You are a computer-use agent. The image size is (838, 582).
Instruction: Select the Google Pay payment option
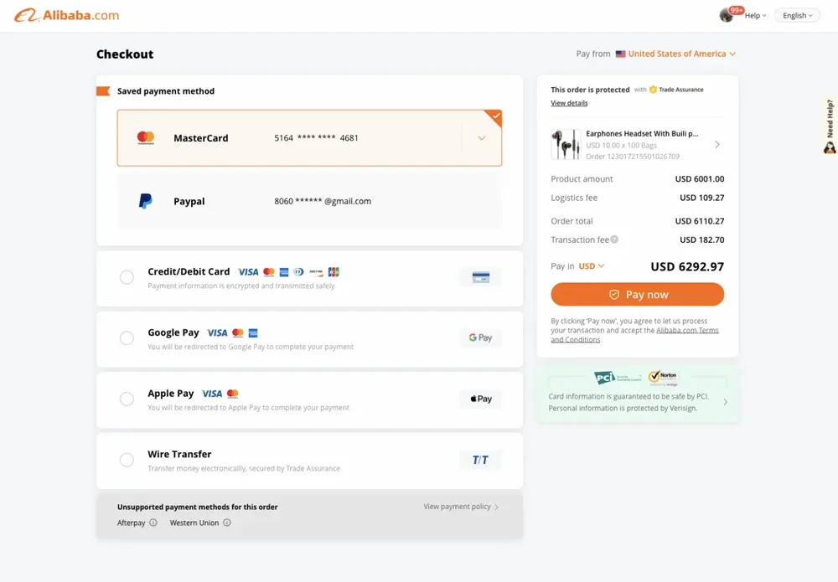point(127,337)
